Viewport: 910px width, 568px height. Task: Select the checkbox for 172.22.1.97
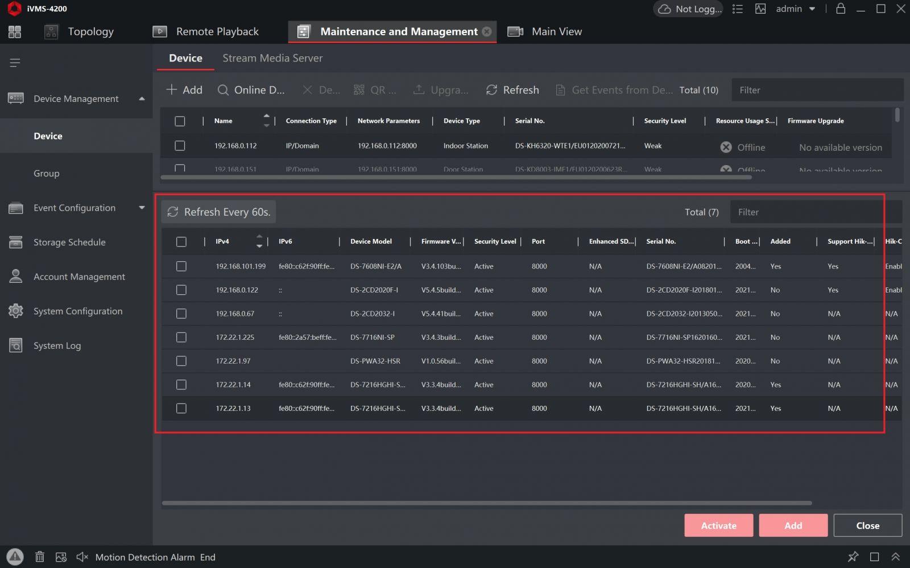click(x=181, y=361)
